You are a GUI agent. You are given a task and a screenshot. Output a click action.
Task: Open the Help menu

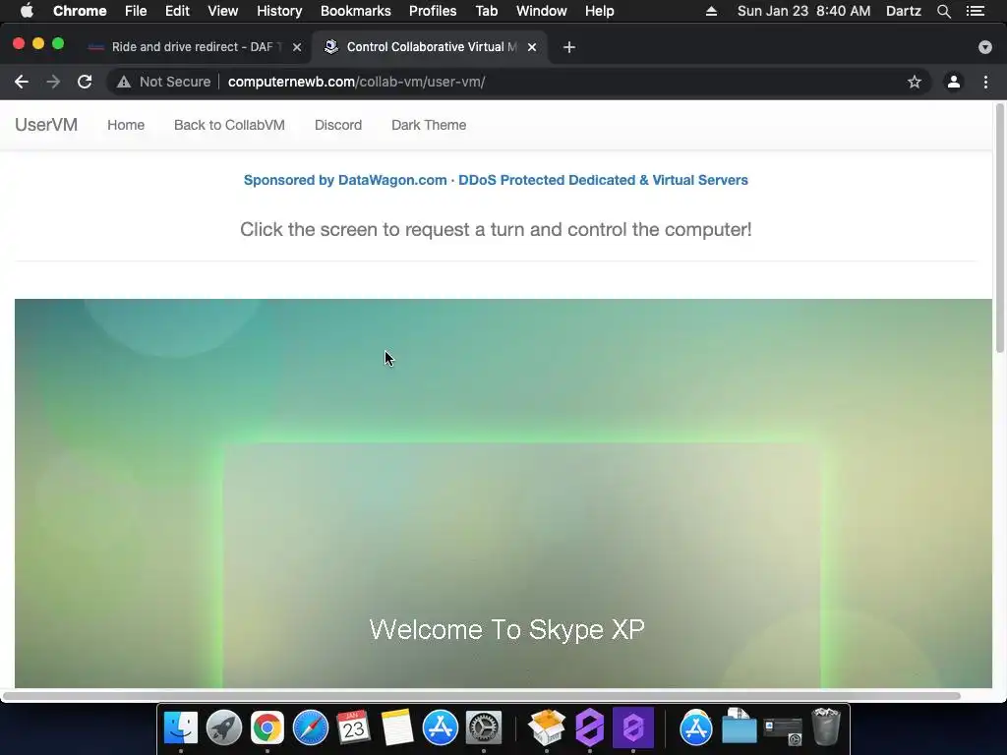point(599,11)
